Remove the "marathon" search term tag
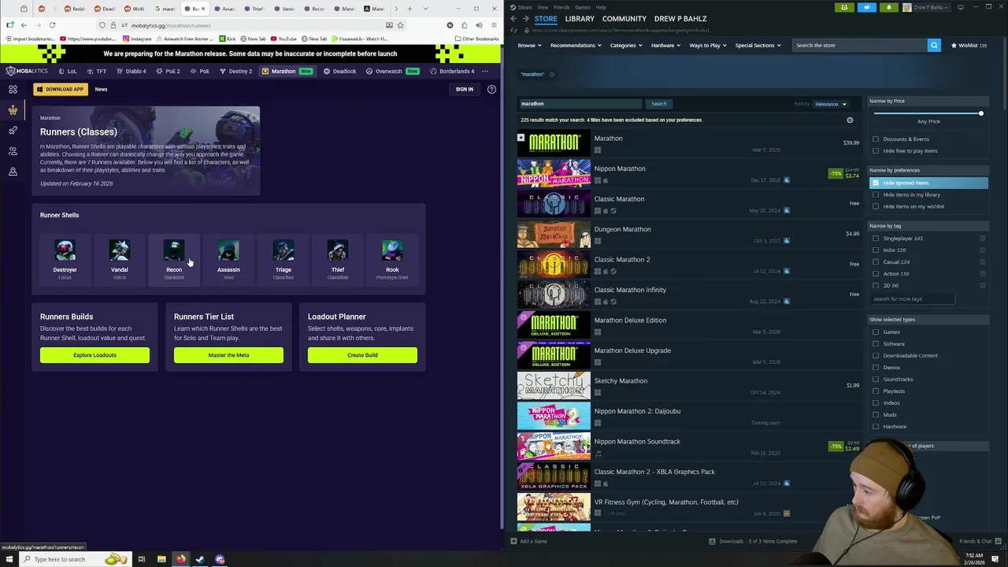The width and height of the screenshot is (1008, 567). (551, 74)
